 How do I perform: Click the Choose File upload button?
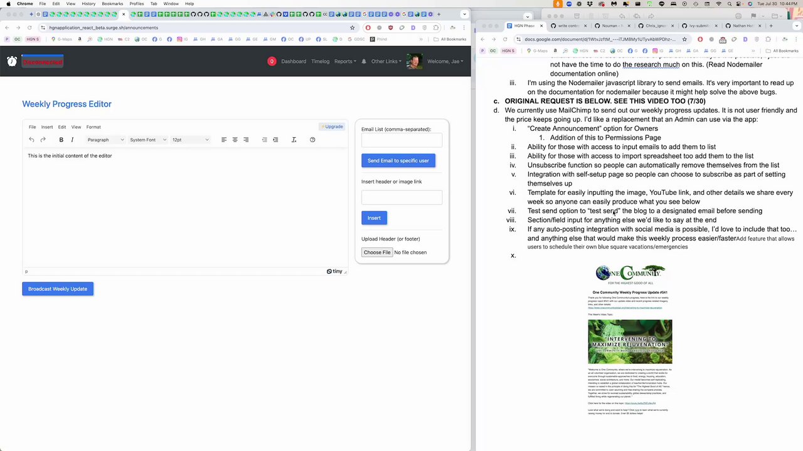pos(377,252)
